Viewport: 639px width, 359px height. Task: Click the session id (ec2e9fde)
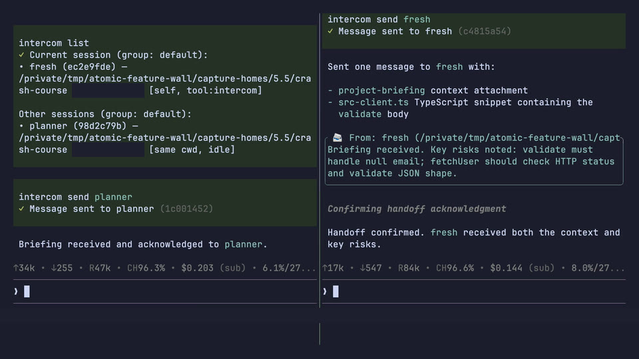pos(89,66)
